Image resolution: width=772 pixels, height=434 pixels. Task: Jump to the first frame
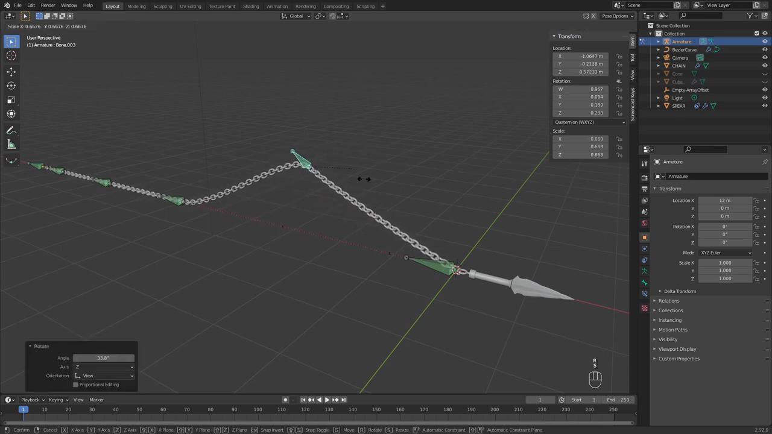coord(303,400)
